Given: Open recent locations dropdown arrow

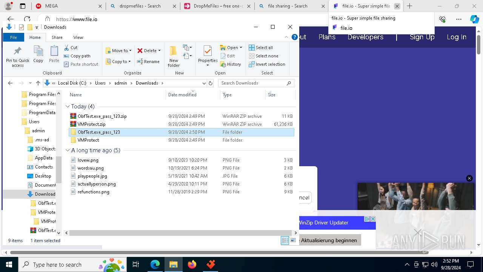Looking at the screenshot, I should tap(30, 83).
